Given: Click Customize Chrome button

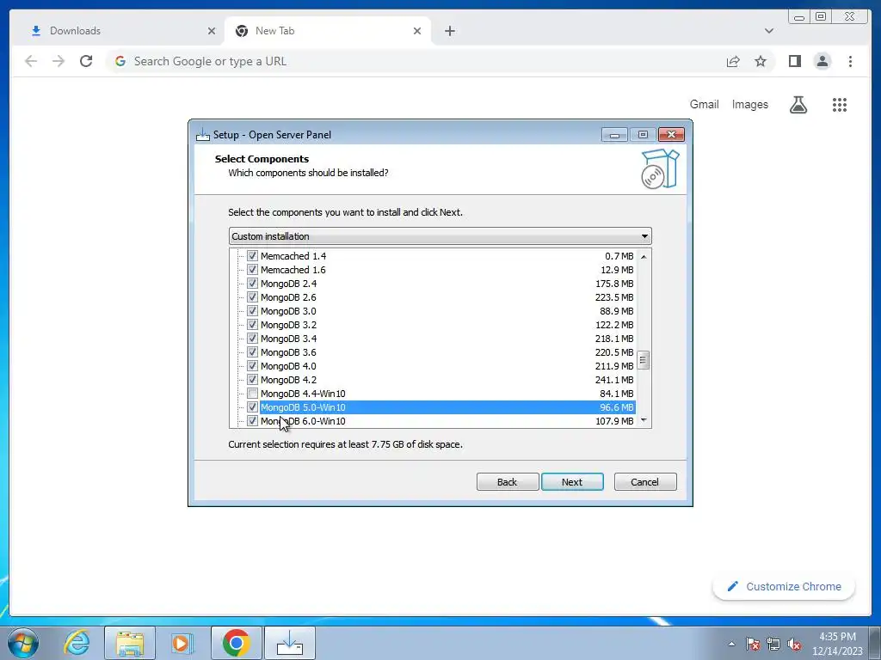Looking at the screenshot, I should [x=784, y=586].
